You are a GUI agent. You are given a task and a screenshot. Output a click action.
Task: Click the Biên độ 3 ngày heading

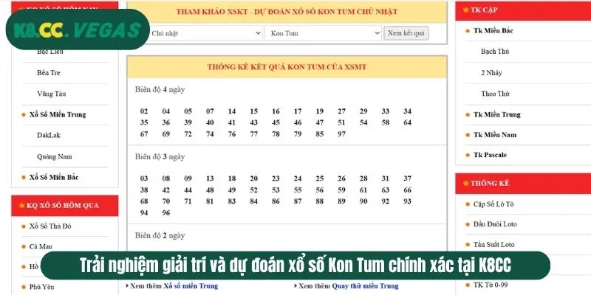coord(160,156)
